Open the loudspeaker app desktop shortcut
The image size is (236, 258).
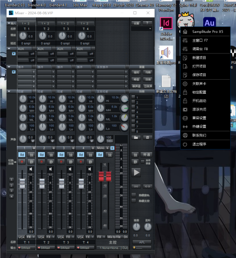[x=166, y=55]
